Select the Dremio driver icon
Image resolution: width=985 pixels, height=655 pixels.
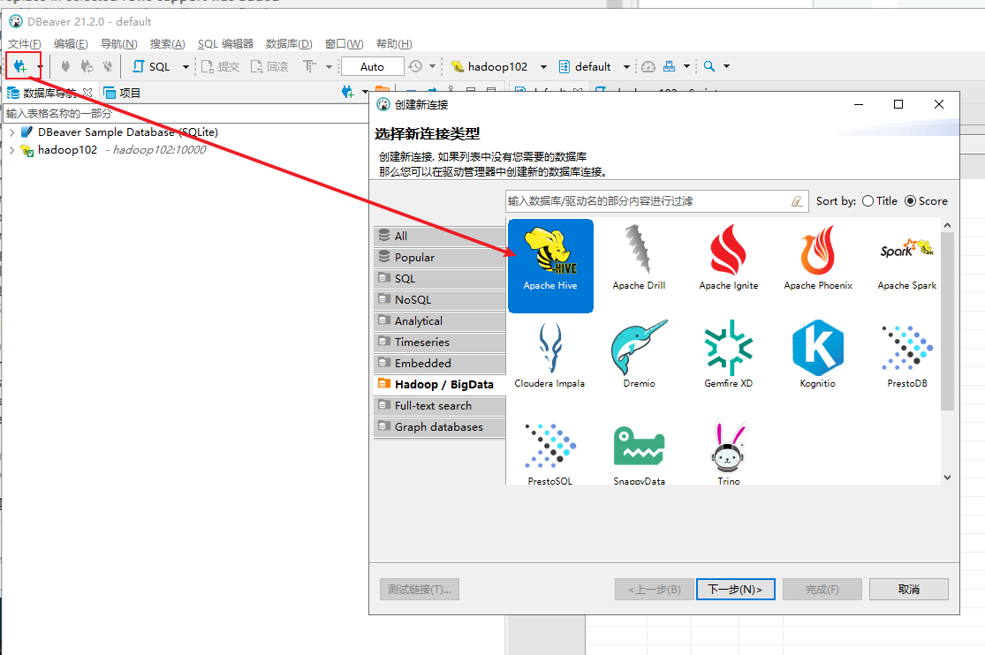[x=639, y=355]
